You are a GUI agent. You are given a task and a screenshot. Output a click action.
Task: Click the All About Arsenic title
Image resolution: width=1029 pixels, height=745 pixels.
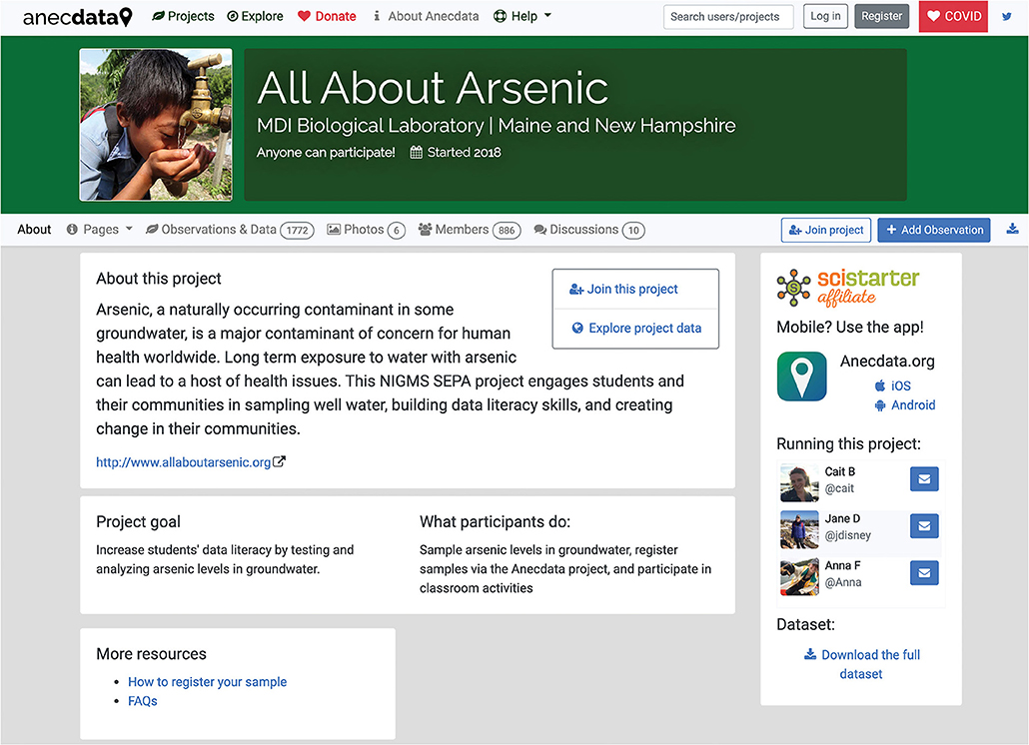(x=433, y=88)
